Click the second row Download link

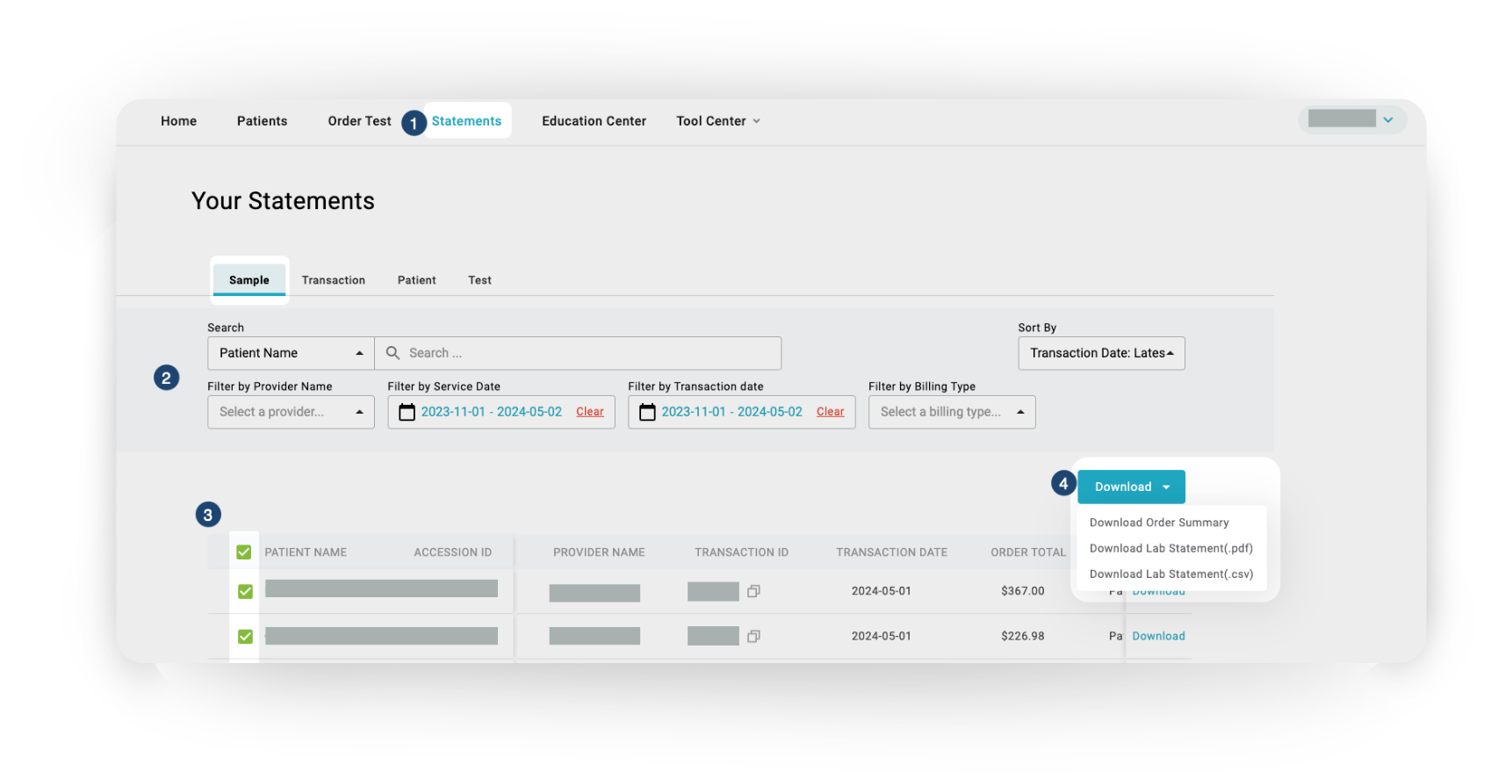pyautogui.click(x=1158, y=636)
